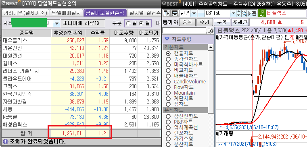Click the 추세선 button
Screen dimensions: 307x147
tap(240, 22)
